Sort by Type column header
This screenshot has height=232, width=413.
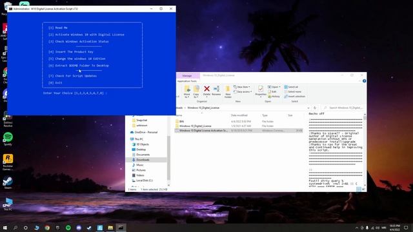tap(265, 115)
